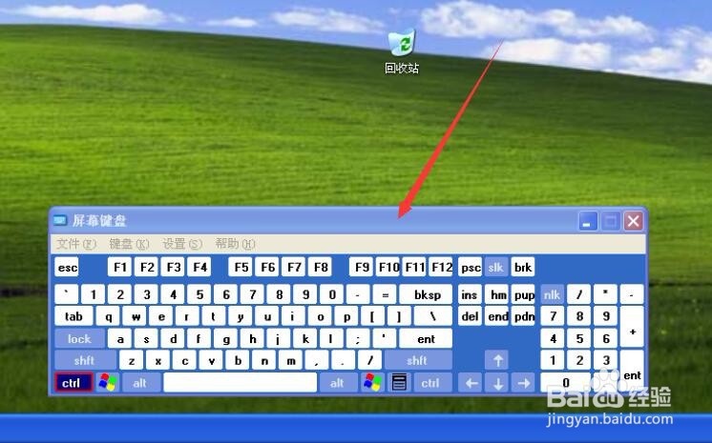Click the tab key
This screenshot has width=712, height=443.
coord(73,316)
